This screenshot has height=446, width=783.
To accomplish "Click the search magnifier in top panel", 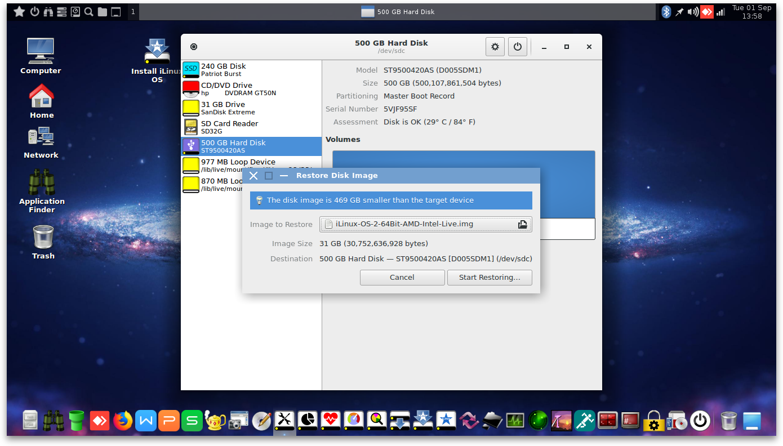I will click(89, 11).
